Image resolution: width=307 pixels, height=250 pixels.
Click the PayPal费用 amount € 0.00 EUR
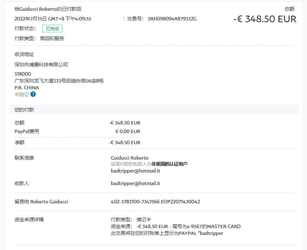pyautogui.click(x=128, y=131)
